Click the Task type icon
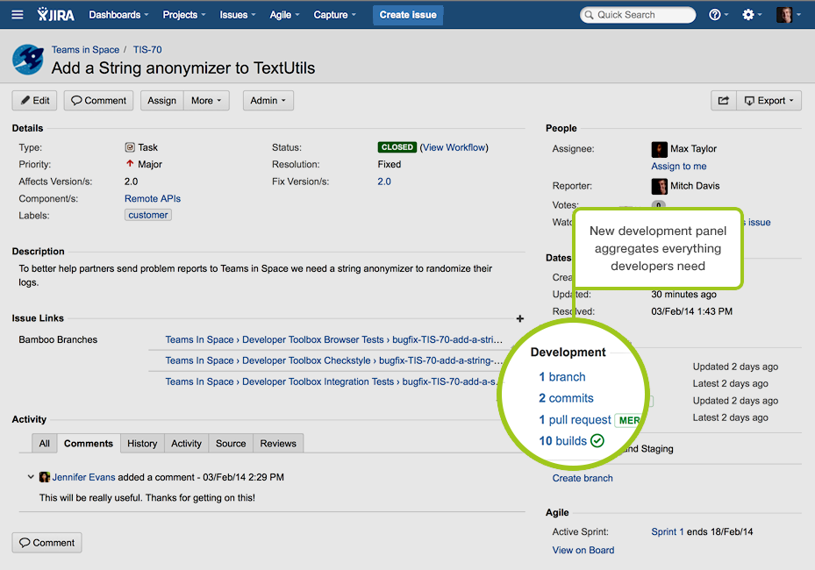The width and height of the screenshot is (815, 570). coord(130,147)
